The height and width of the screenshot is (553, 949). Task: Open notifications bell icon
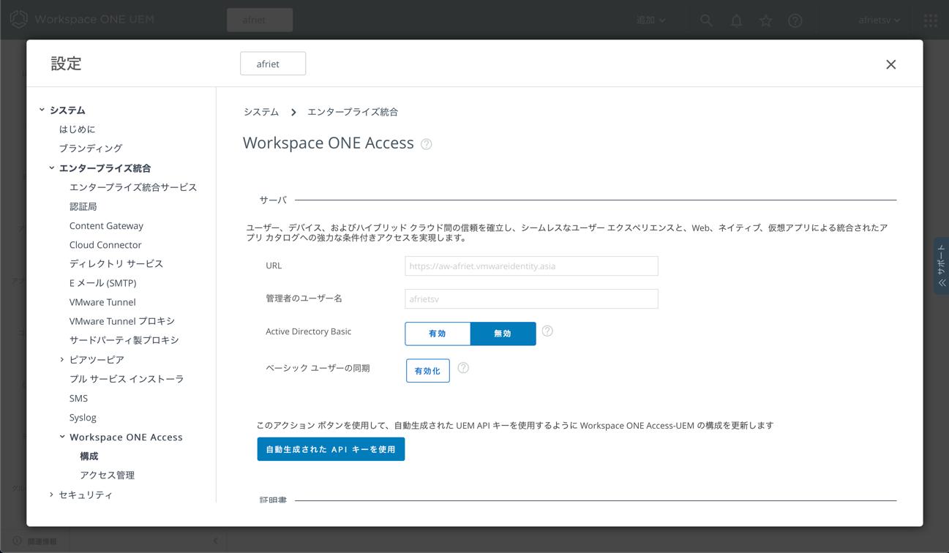[x=736, y=20]
